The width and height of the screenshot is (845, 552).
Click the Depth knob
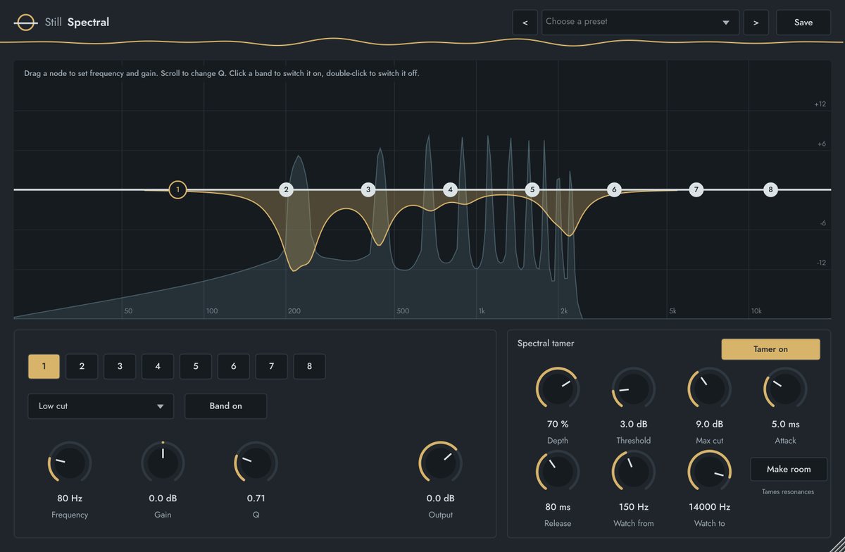coord(558,389)
